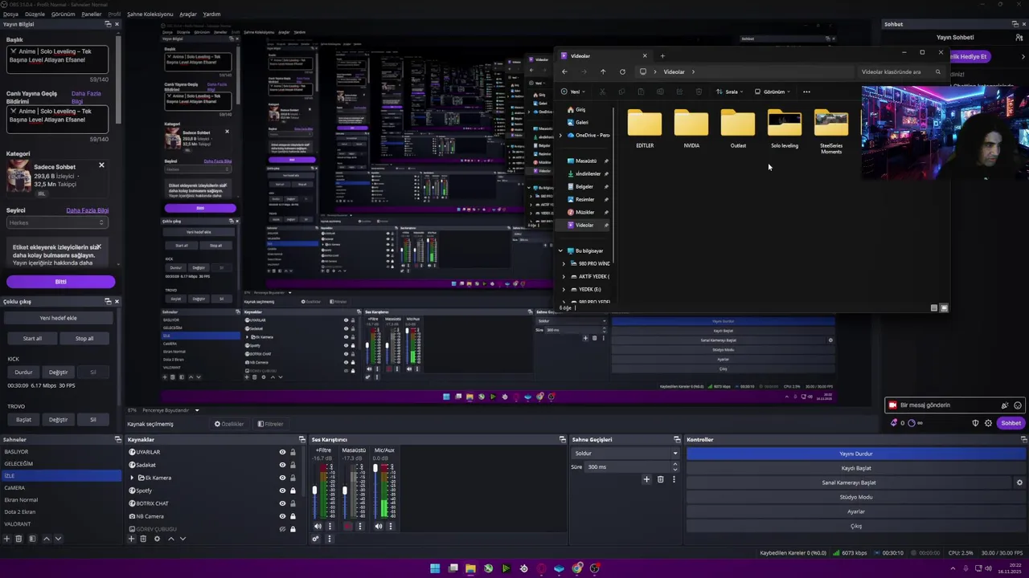Move source up arrow in Kaynaklar
Viewport: 1029px width, 578px height.
click(x=170, y=539)
